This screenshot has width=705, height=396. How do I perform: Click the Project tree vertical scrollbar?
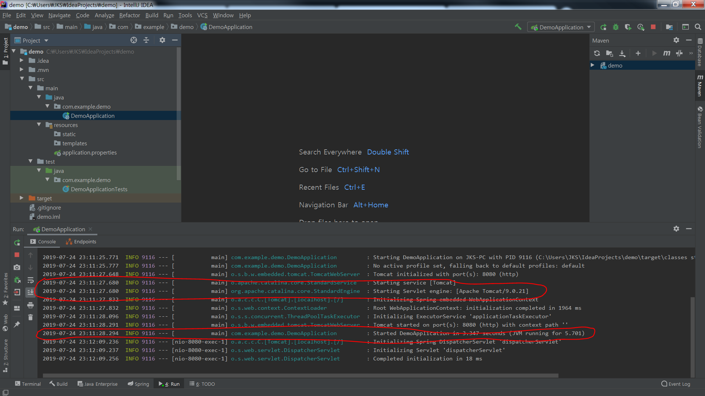pyautogui.click(x=179, y=114)
